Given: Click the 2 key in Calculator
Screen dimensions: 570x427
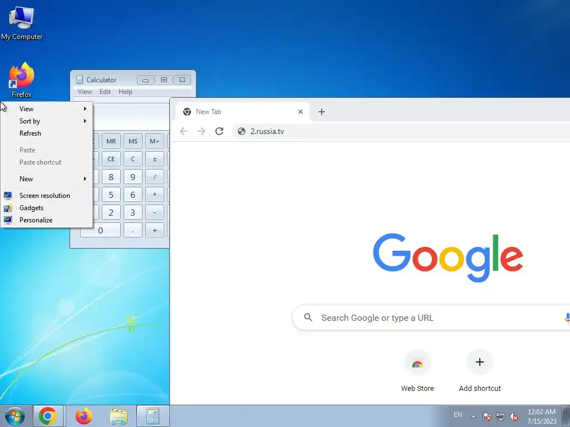Looking at the screenshot, I should [111, 212].
